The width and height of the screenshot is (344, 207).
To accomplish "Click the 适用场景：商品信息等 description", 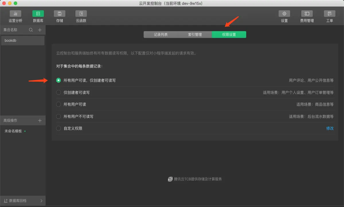I will click(x=315, y=104).
